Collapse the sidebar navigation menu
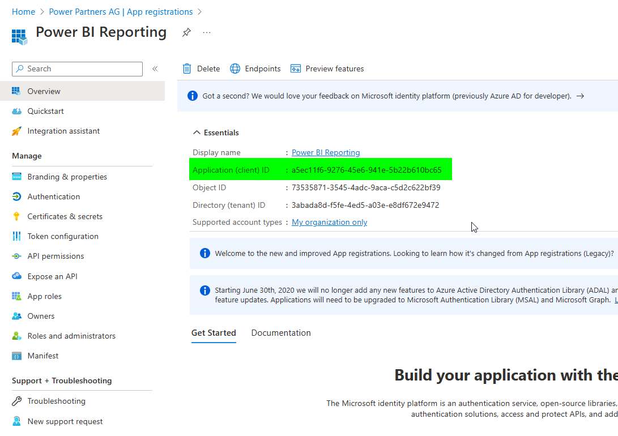The width and height of the screenshot is (618, 436). click(x=155, y=69)
